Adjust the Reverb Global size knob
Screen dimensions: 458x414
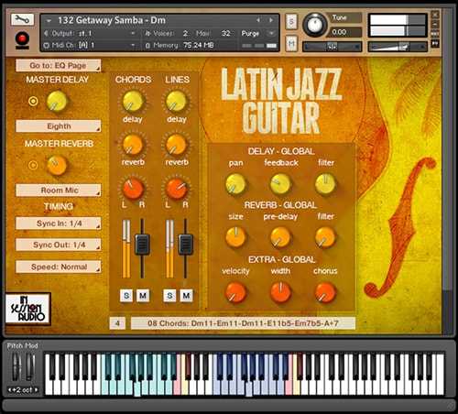[235, 237]
